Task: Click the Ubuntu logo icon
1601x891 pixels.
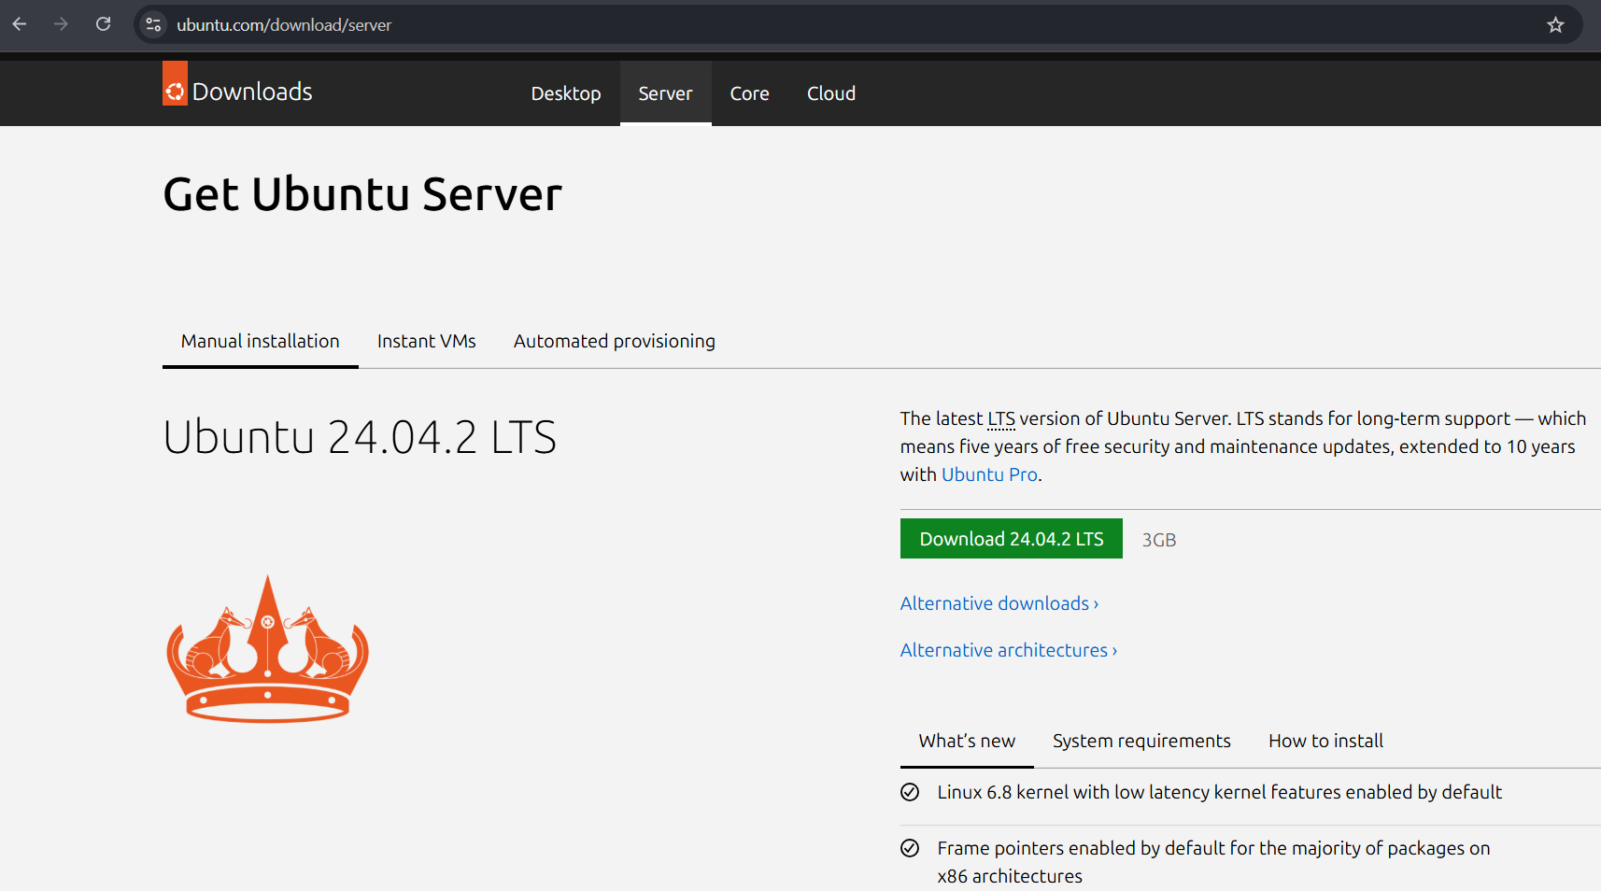Action: [x=175, y=84]
